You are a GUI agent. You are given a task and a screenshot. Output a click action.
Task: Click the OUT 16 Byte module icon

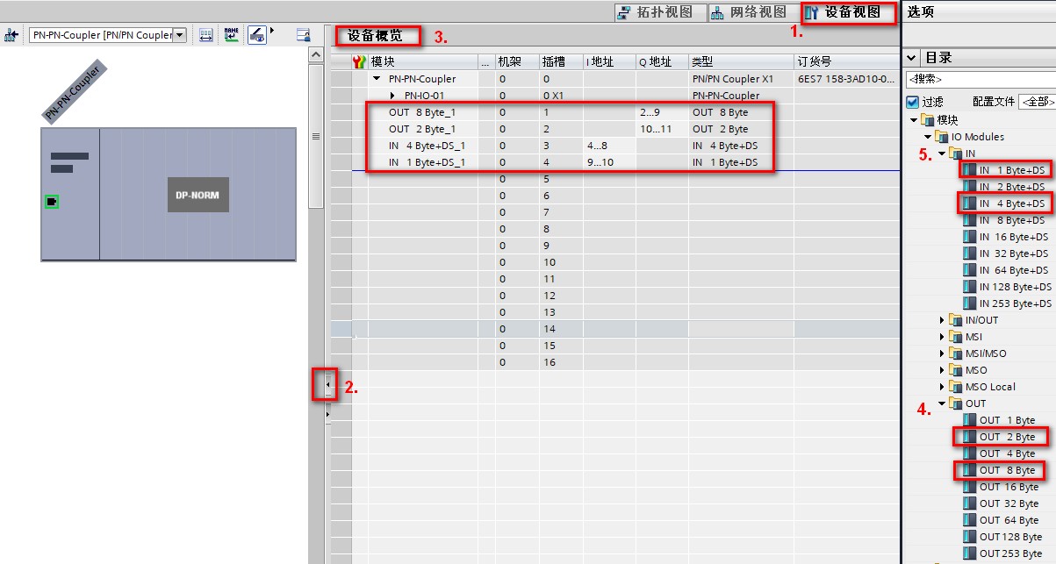point(969,487)
